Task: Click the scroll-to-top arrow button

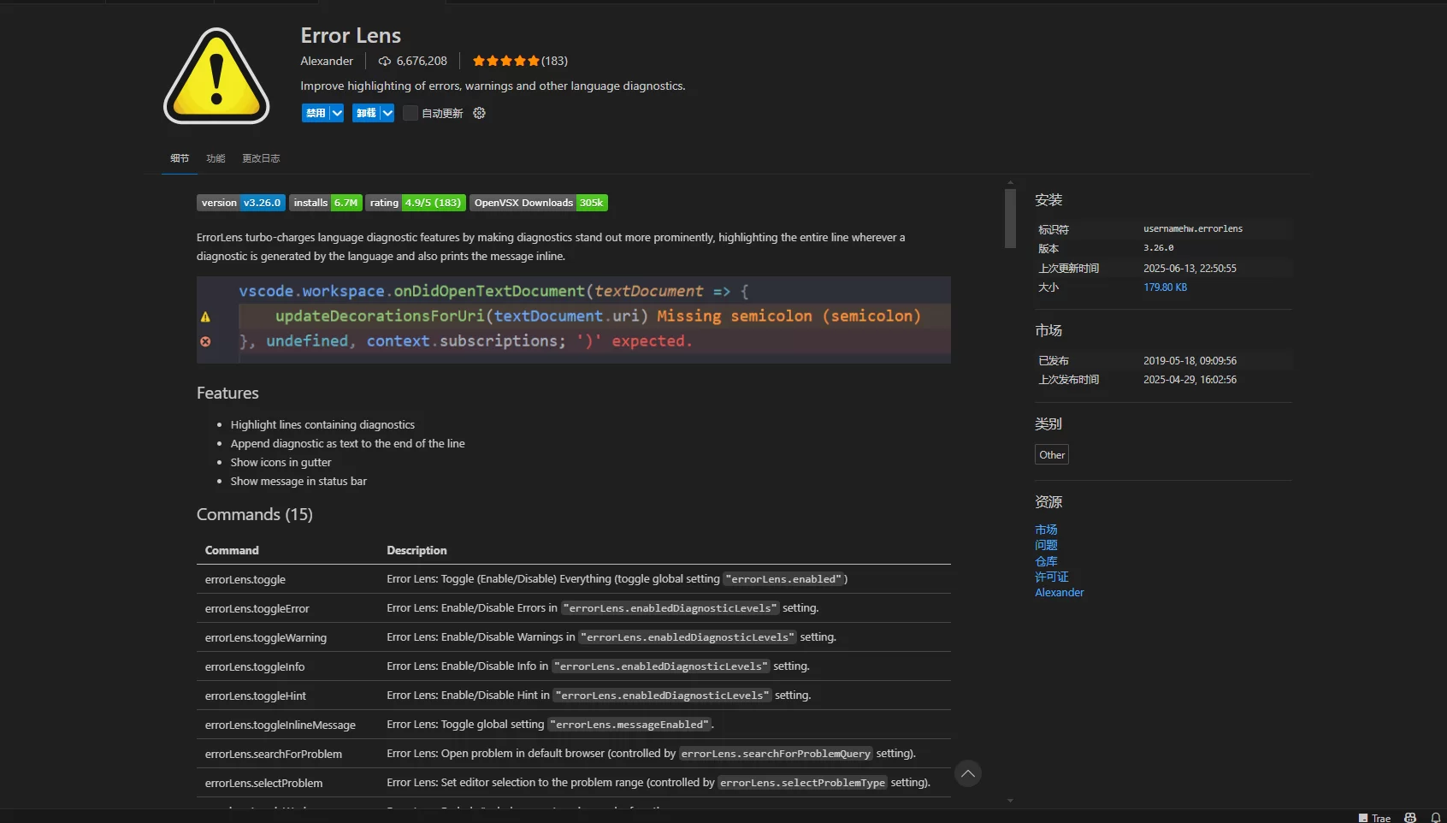Action: (967, 773)
